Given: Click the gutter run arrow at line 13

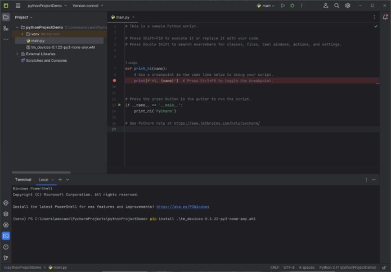Looking at the screenshot, I should [120, 105].
